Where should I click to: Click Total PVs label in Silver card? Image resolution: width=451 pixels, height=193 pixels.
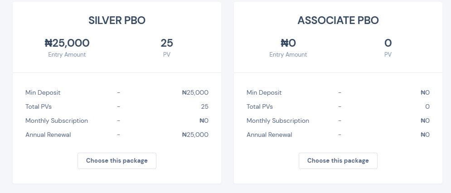tap(39, 107)
